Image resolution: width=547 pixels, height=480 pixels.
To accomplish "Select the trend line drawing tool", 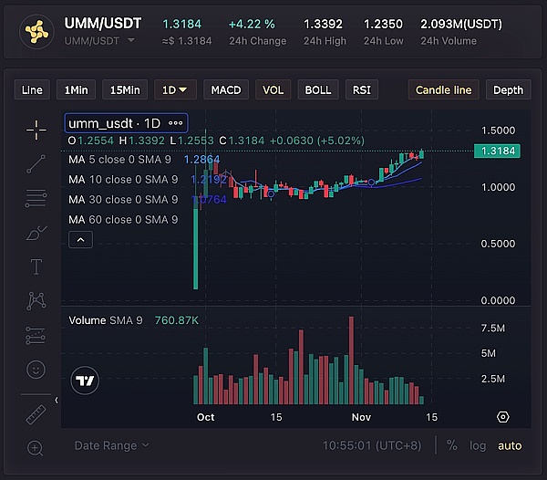I will pyautogui.click(x=36, y=163).
